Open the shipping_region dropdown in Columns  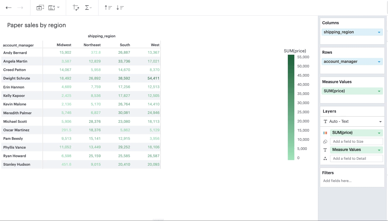[x=379, y=32]
